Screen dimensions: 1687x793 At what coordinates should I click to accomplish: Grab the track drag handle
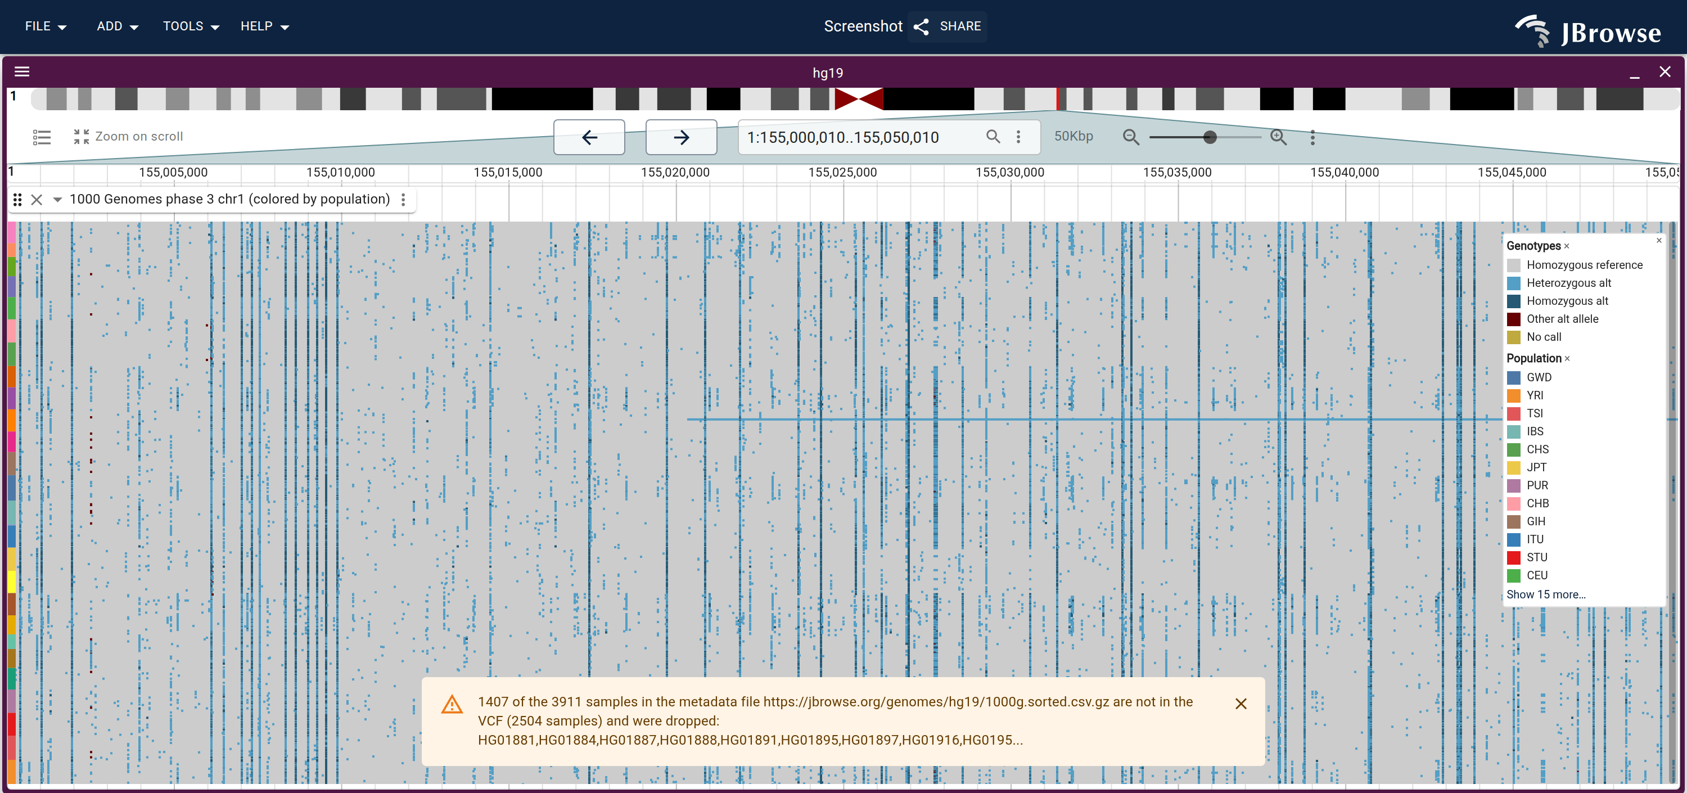pos(17,199)
